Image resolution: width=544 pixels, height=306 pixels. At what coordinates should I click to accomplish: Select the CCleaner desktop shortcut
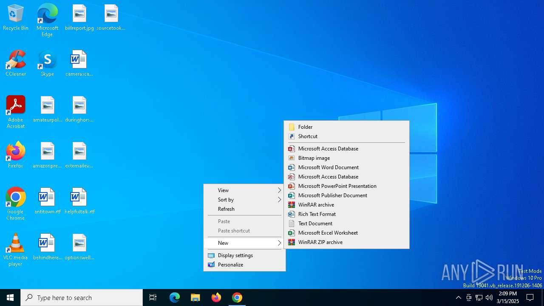click(x=16, y=64)
